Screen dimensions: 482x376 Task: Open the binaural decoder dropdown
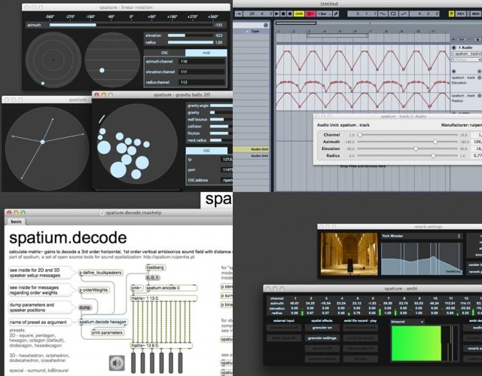[x=405, y=321]
